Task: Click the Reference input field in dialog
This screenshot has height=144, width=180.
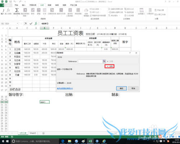Action: point(90,61)
